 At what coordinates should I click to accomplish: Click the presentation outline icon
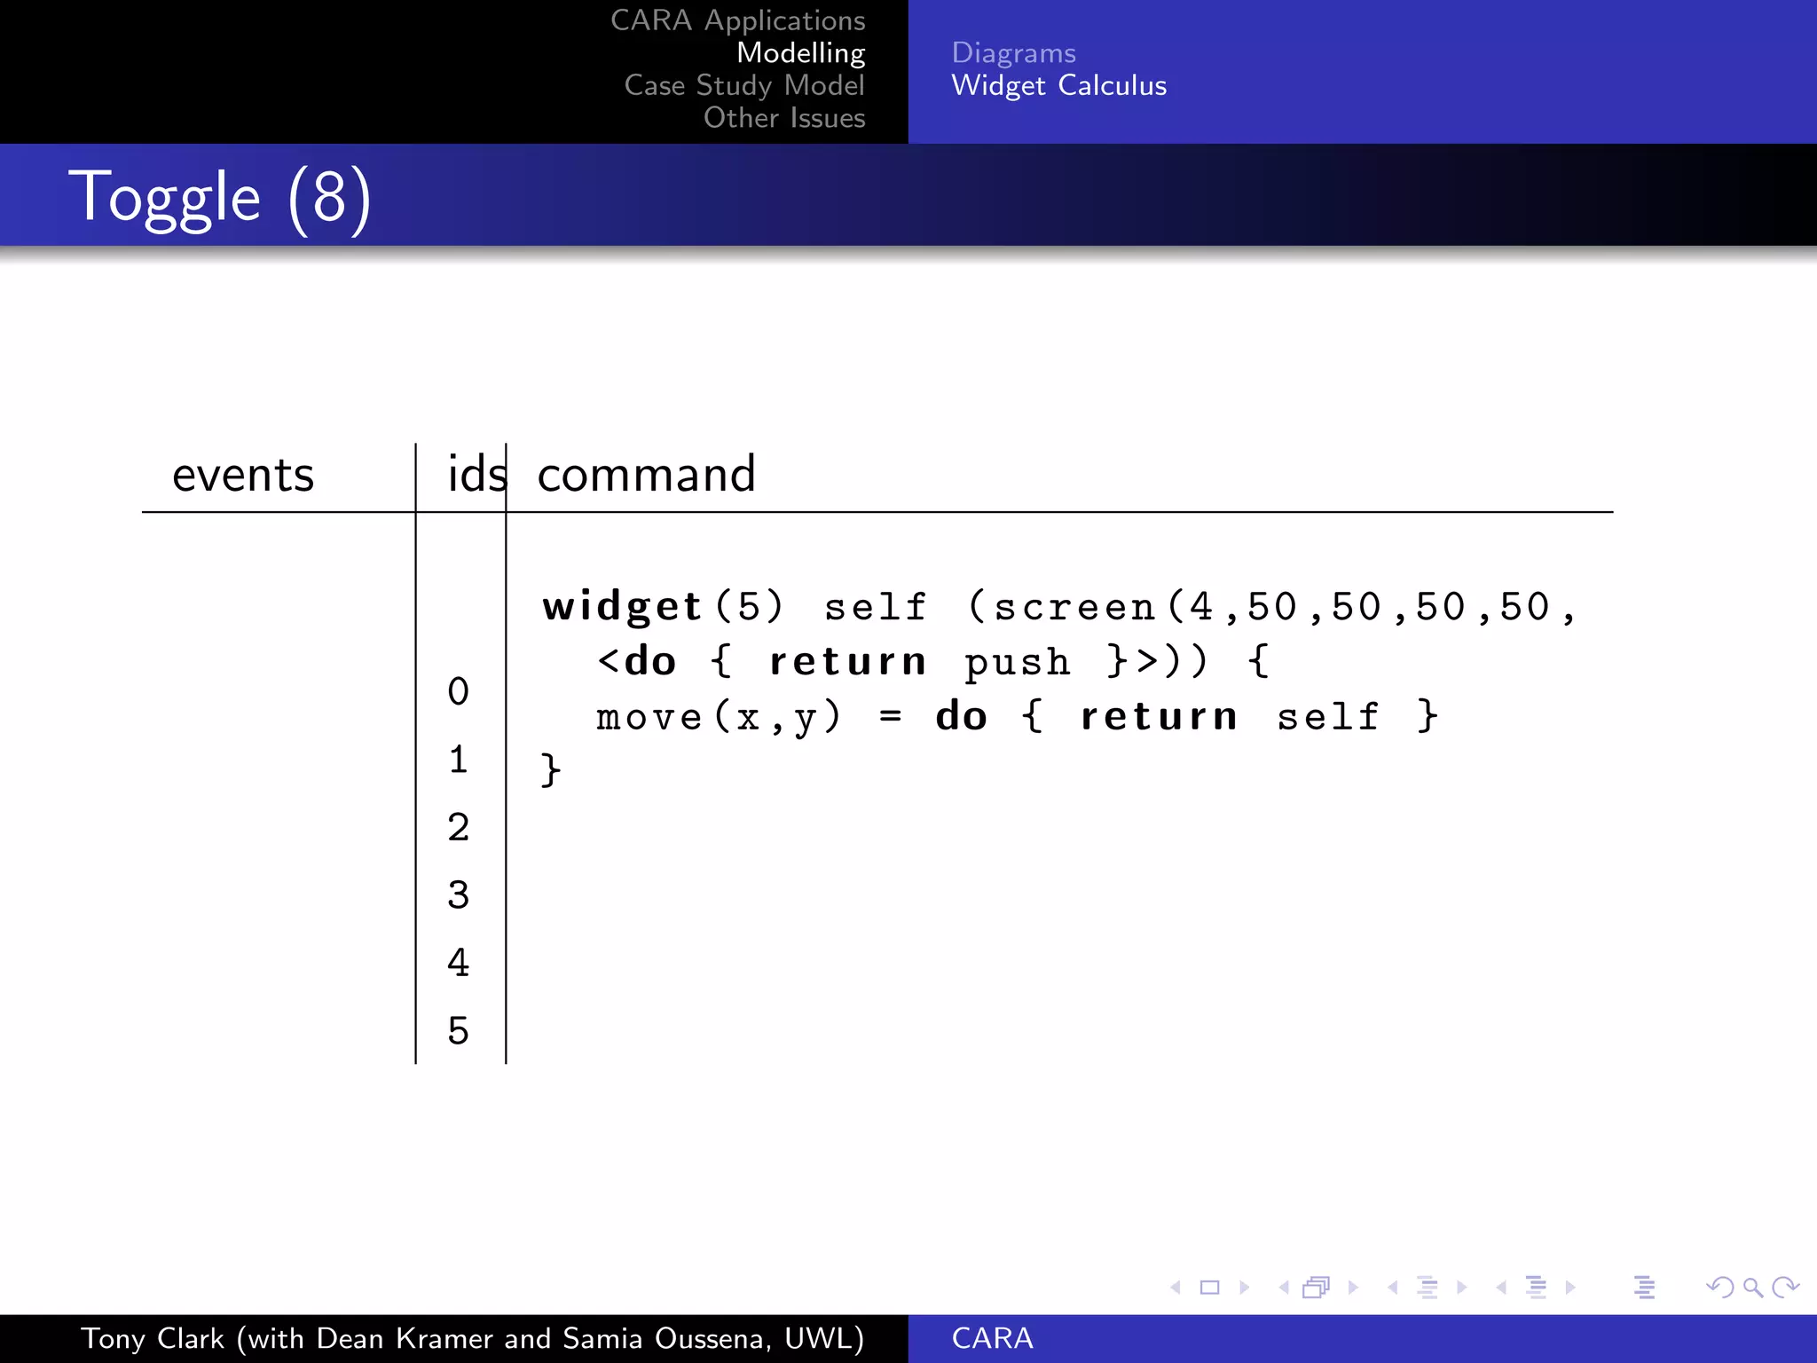[x=1644, y=1287]
